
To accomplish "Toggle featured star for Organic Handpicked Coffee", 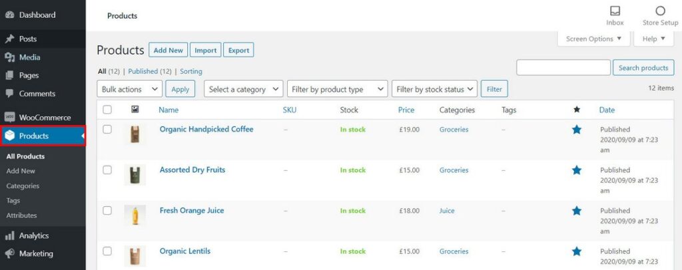I will [577, 130].
